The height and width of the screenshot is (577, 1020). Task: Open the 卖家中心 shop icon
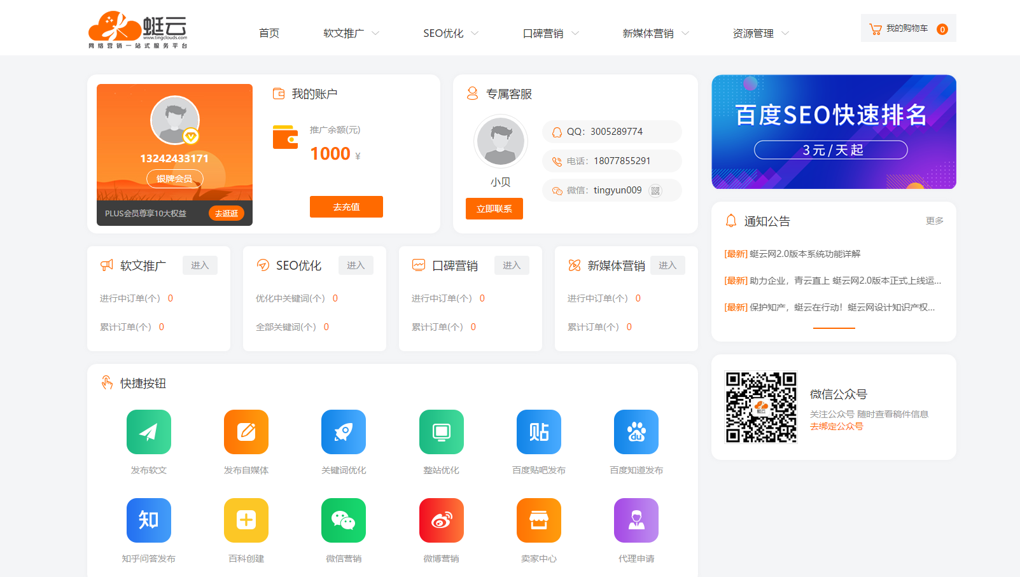coord(539,520)
